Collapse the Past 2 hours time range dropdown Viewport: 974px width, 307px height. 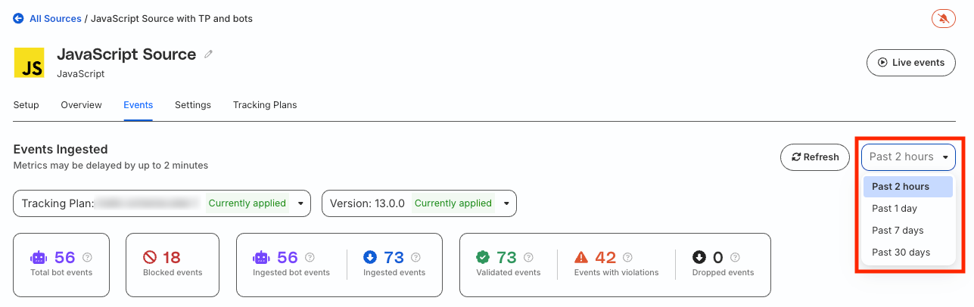click(x=908, y=157)
